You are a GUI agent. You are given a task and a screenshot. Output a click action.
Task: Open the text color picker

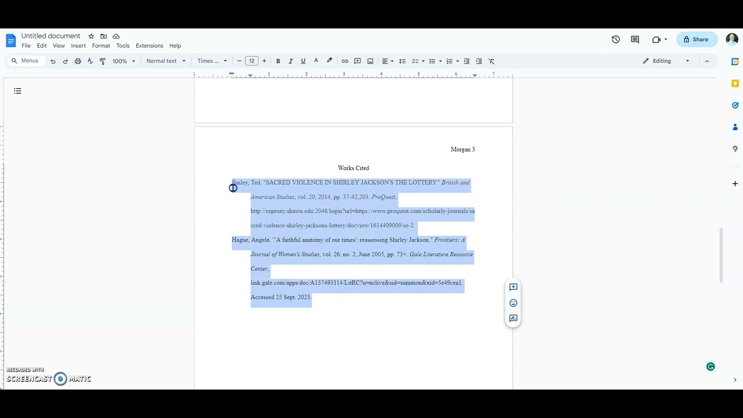click(x=316, y=61)
